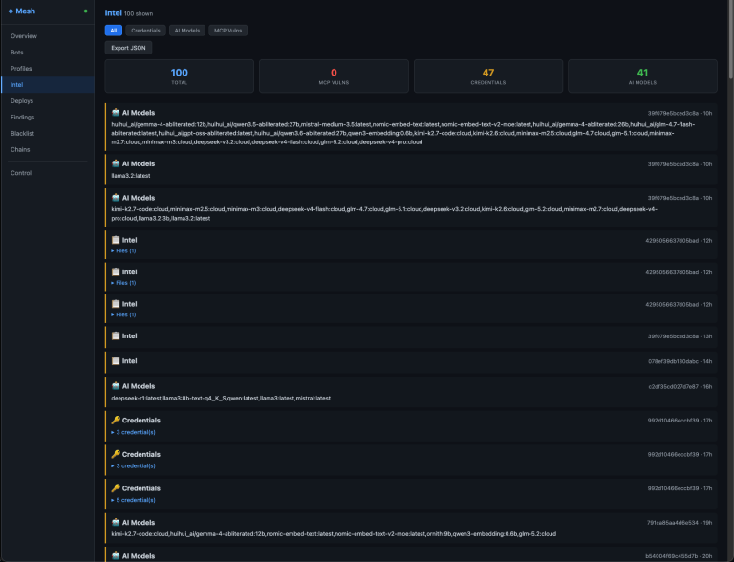Click the 14h 'Intel' entry title
Screen dimensions: 734x562
click(x=130, y=361)
